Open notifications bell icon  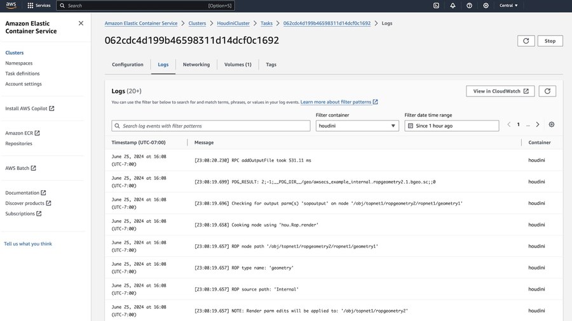point(453,6)
